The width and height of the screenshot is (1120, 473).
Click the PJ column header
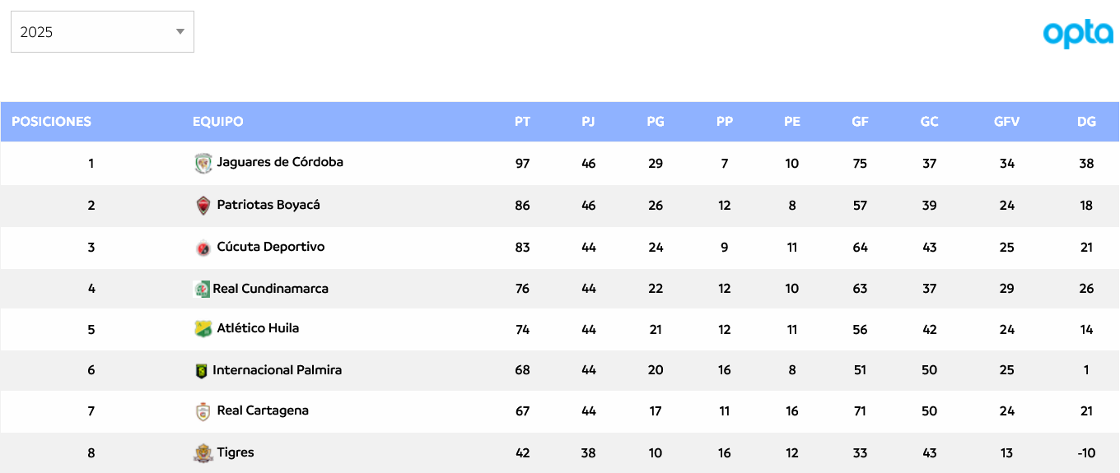588,122
